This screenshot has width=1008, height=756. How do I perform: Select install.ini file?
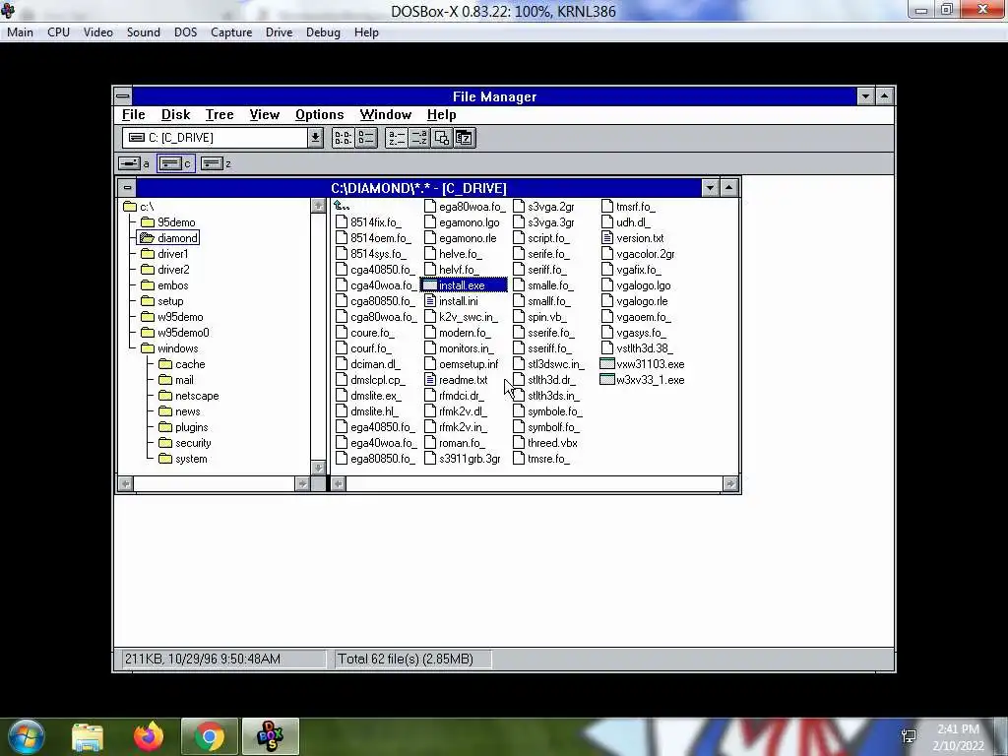(451, 301)
